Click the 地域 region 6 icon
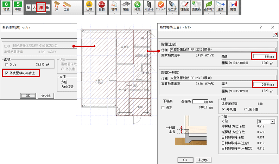 click(x=6, y=7)
